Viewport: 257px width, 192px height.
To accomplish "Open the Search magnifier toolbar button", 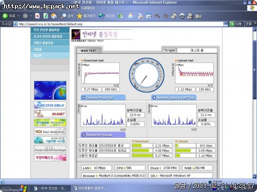I will [67, 16].
